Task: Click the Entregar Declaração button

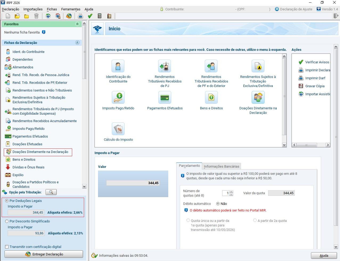Action: (x=44, y=254)
